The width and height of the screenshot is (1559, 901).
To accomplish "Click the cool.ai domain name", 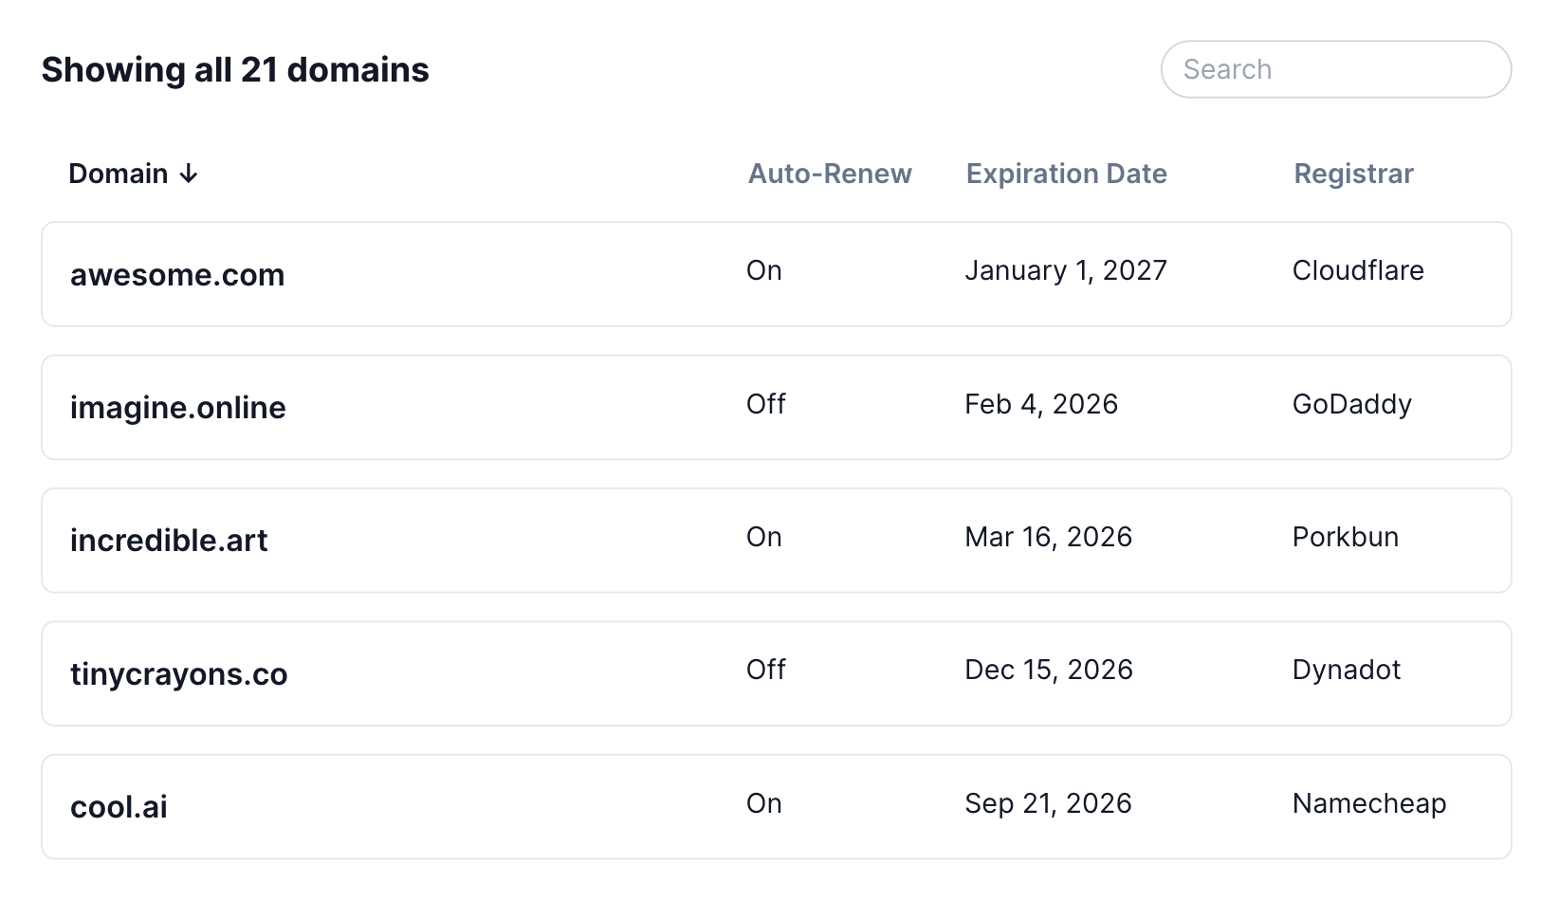I will click(119, 807).
